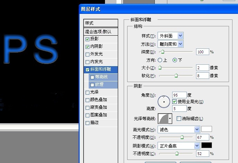Open the white highlight color swatch
Image resolution: width=238 pixels, height=163 pixels.
[206, 129]
